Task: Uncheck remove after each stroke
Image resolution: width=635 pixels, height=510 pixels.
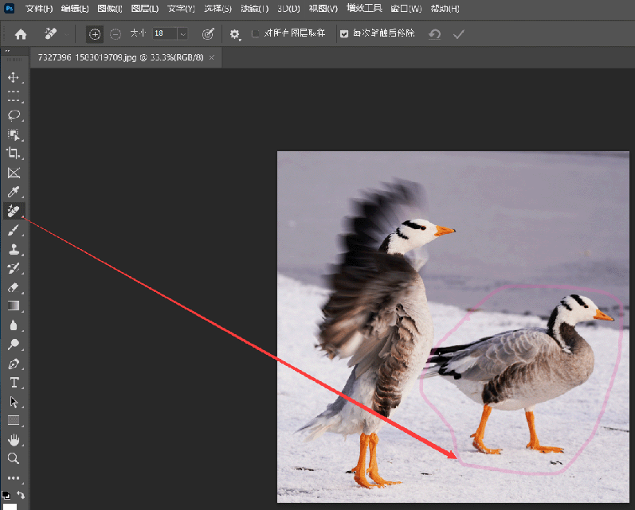Action: (344, 33)
